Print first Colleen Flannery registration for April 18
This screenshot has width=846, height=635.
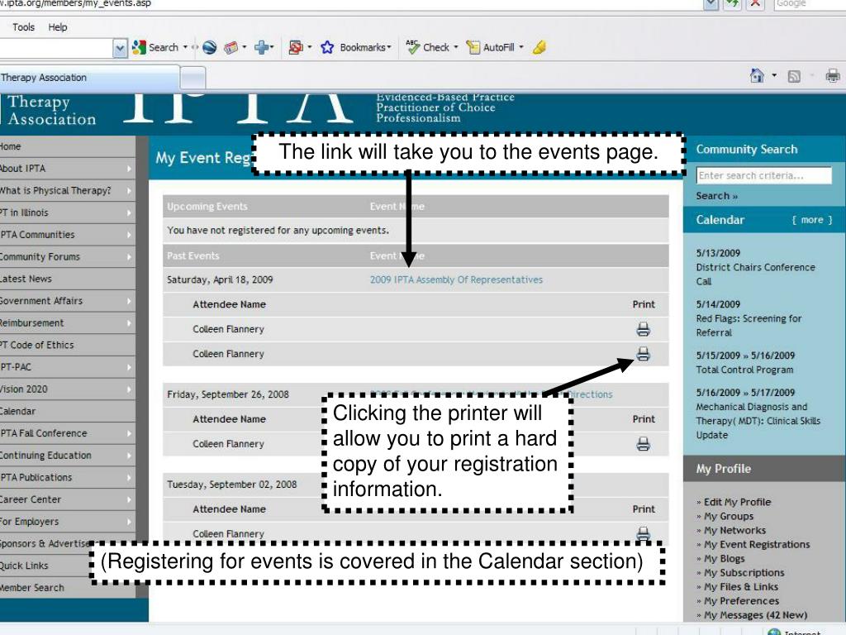click(x=643, y=329)
